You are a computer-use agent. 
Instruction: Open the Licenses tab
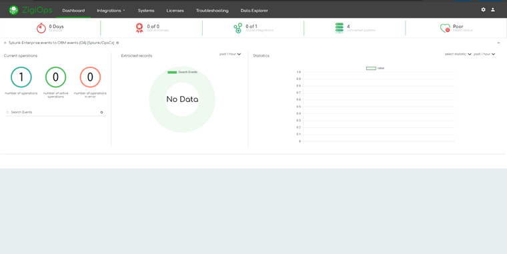coord(175,11)
